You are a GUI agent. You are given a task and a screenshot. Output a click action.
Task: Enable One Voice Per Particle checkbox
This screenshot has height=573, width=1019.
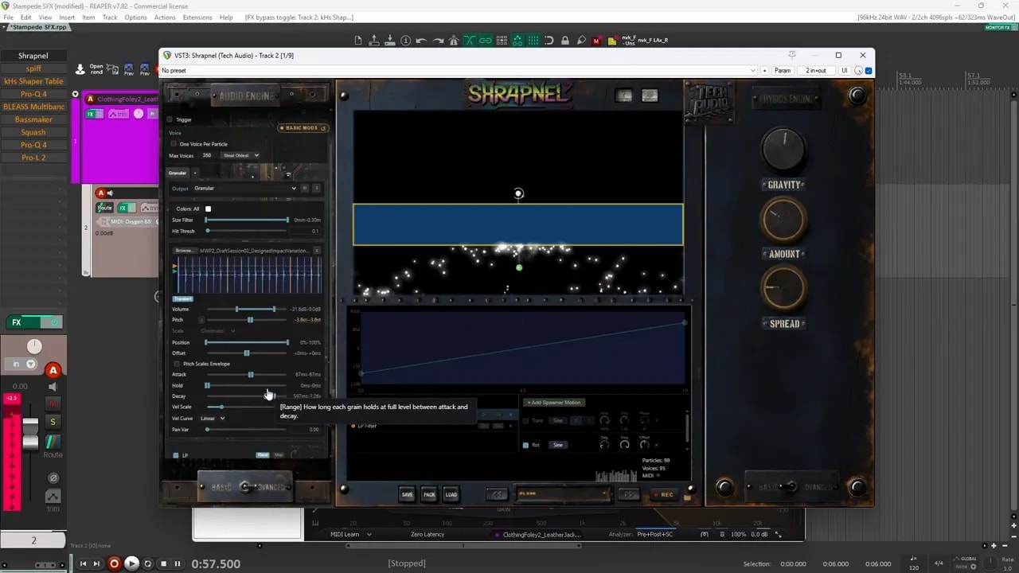(174, 144)
